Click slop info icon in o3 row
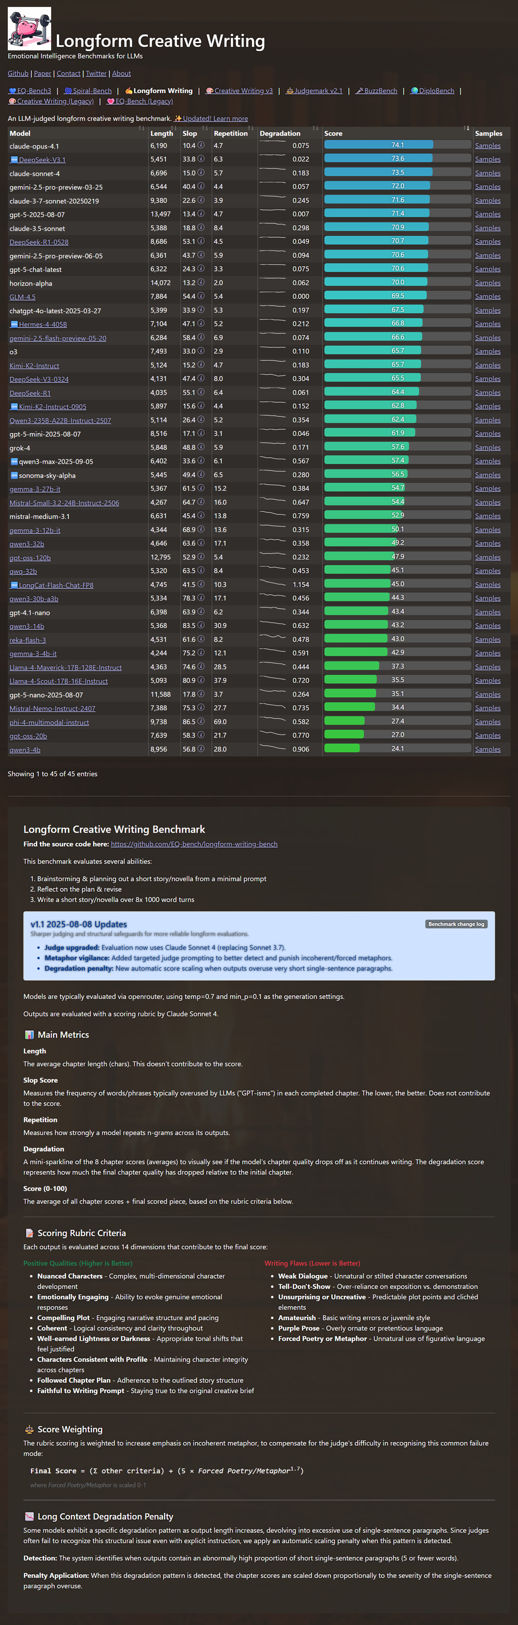The height and width of the screenshot is (1625, 518). click(x=201, y=351)
